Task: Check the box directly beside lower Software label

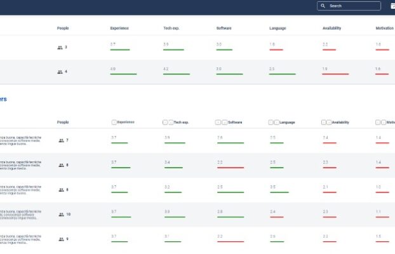Action: coord(224,122)
